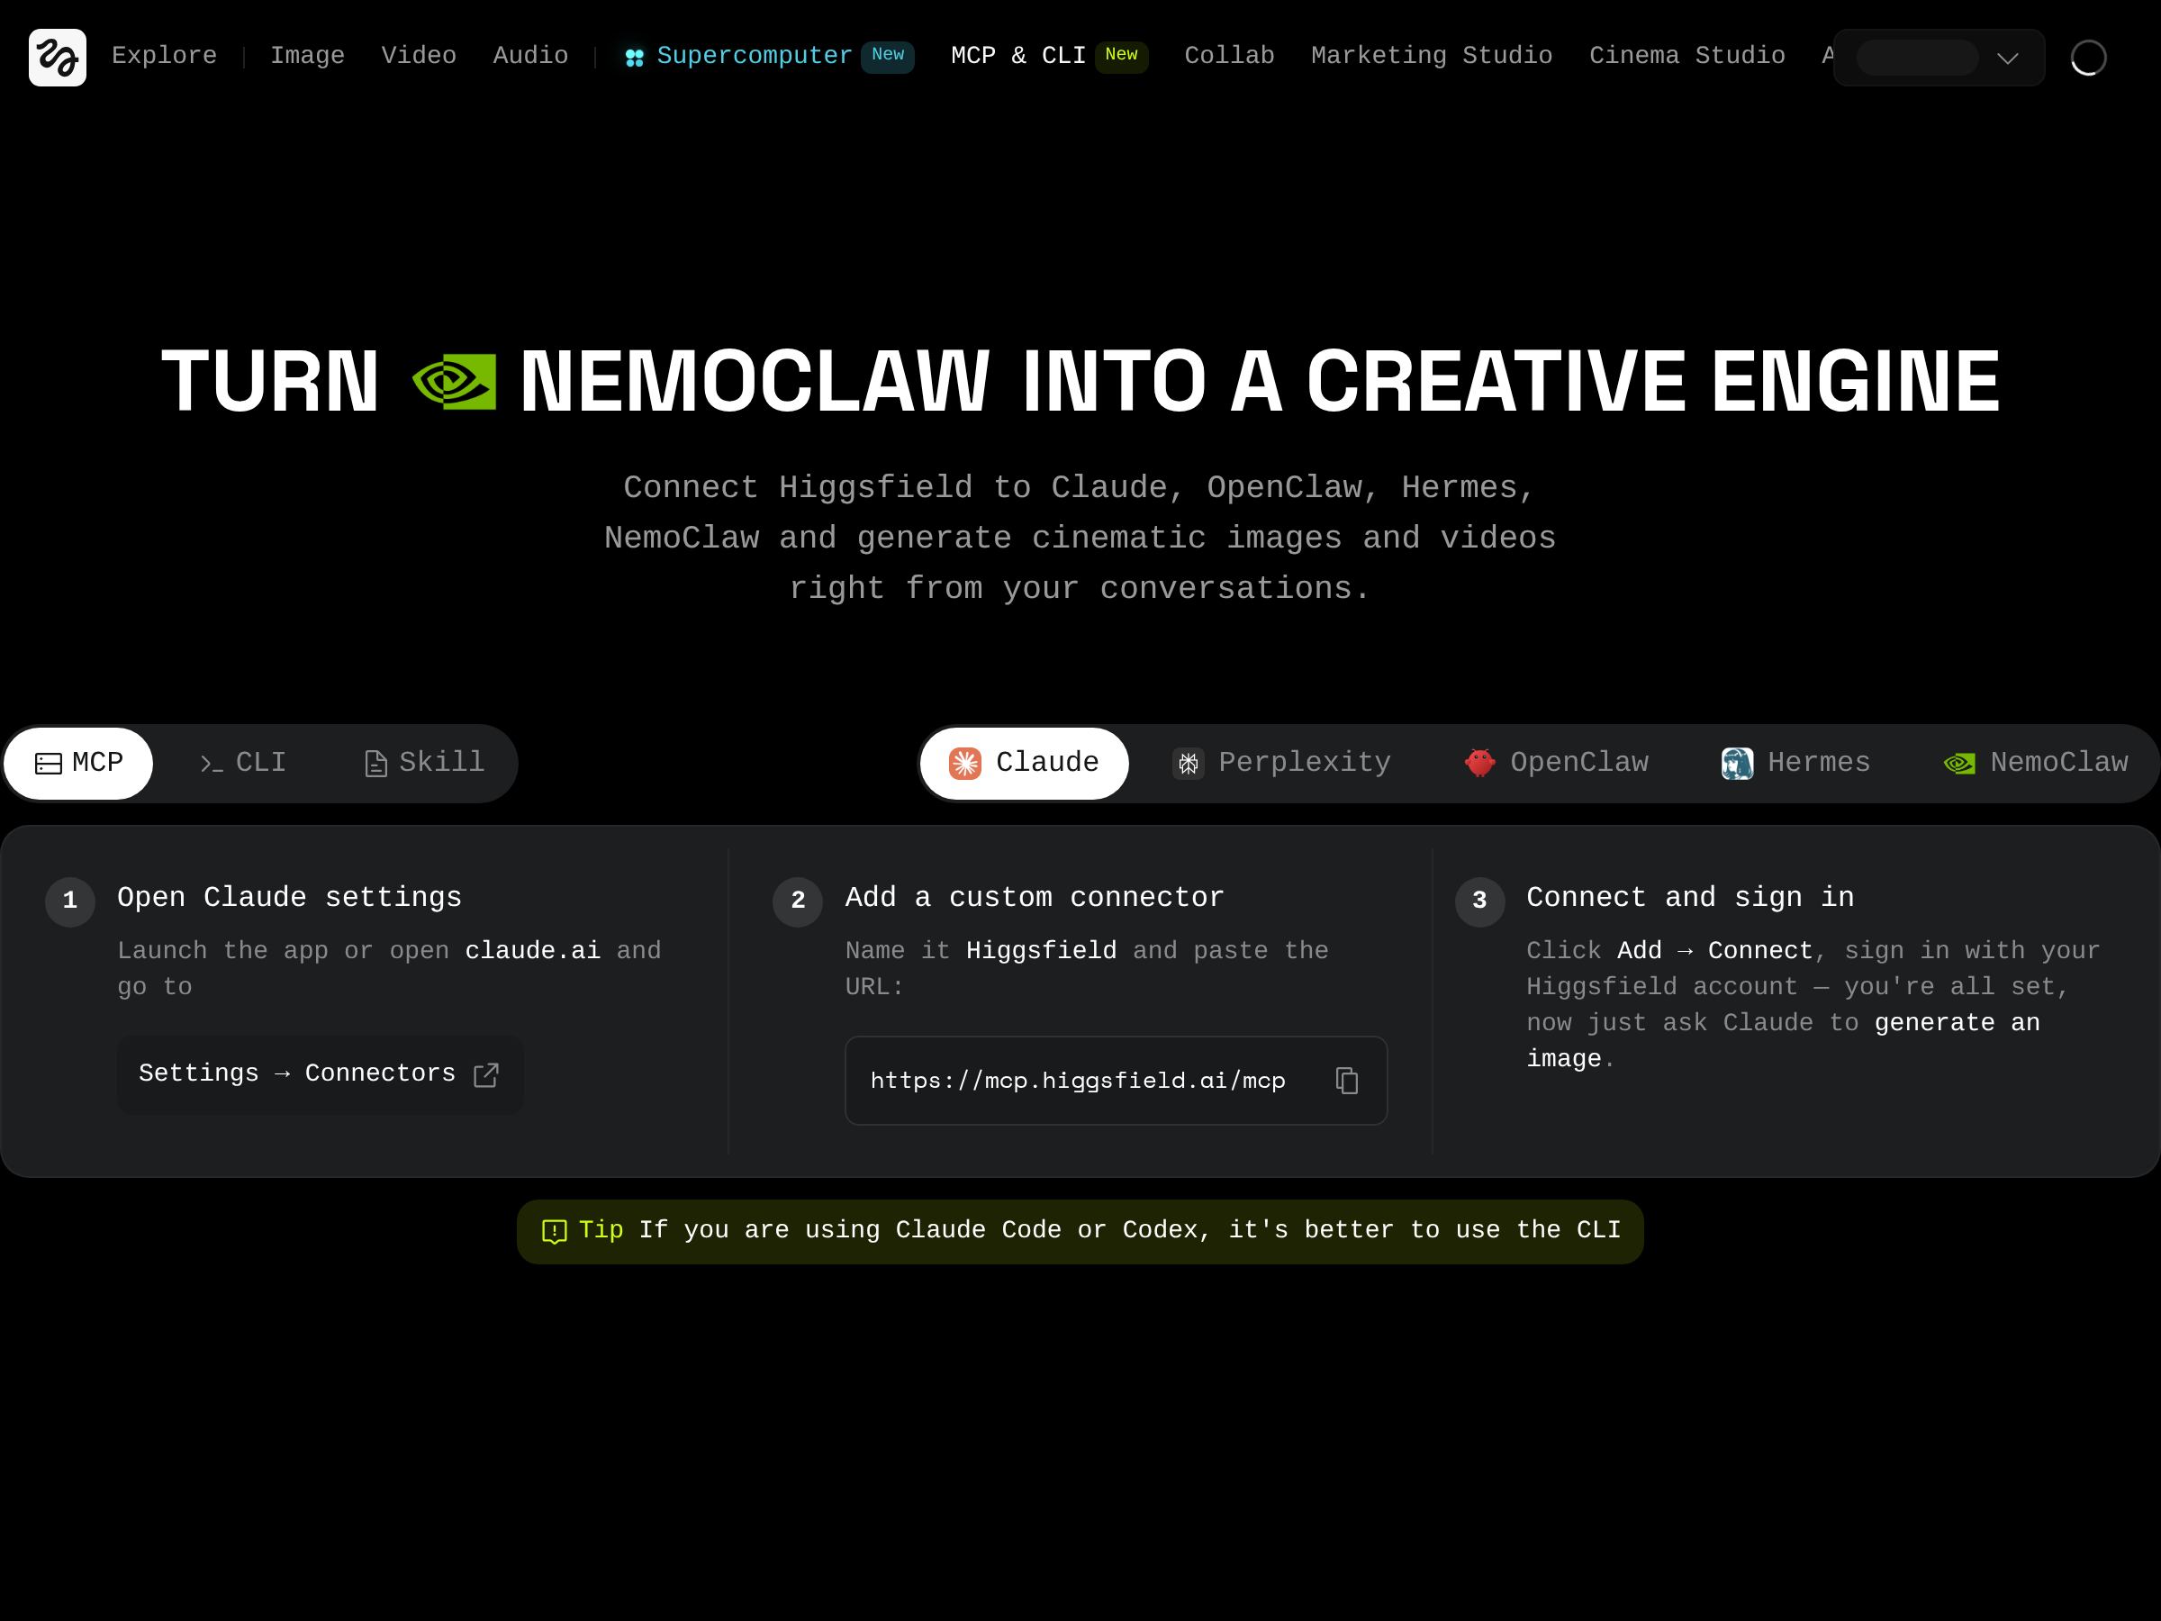Image resolution: width=2161 pixels, height=1621 pixels.
Task: Go to the Image section
Action: (x=308, y=56)
